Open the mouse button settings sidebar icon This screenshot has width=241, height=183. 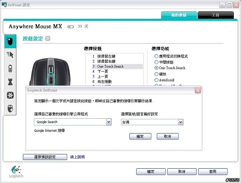click(10, 41)
